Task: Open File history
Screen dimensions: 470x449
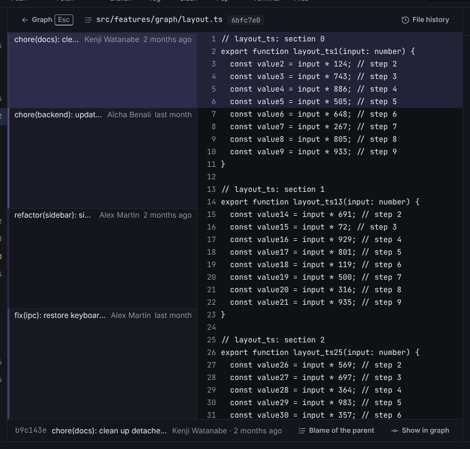Action: click(x=425, y=20)
